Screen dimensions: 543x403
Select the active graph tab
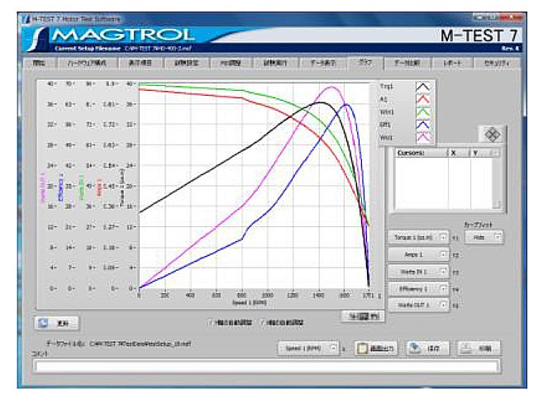click(x=365, y=63)
